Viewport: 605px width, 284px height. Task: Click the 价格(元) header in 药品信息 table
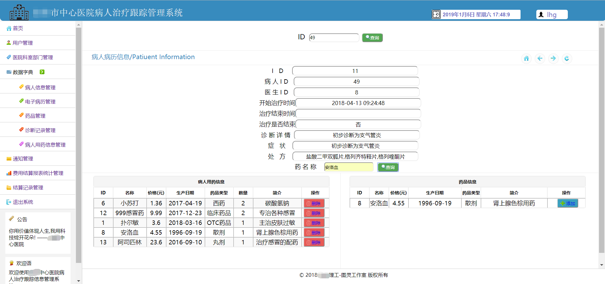pyautogui.click(x=398, y=193)
